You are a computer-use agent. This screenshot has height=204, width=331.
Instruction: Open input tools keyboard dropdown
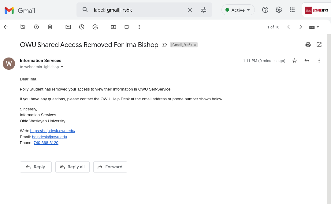click(x=314, y=27)
